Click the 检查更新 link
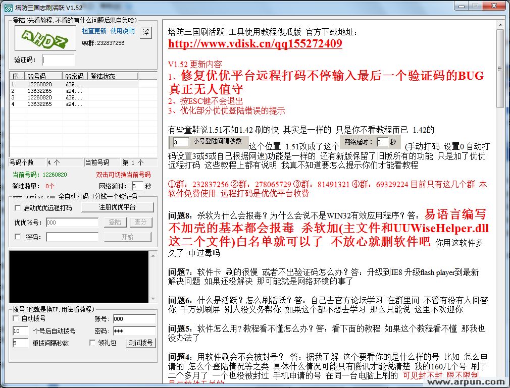 coord(94,31)
